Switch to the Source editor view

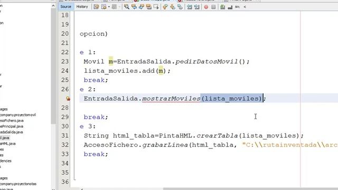(65, 7)
